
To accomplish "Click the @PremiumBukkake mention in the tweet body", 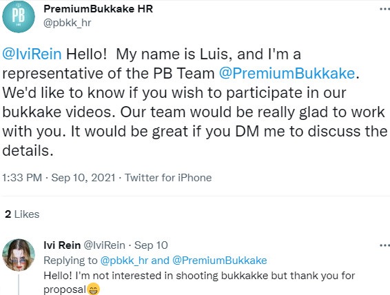I will click(x=287, y=73).
